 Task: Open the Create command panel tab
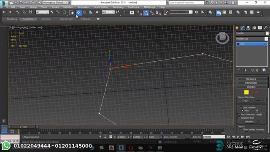click(x=237, y=28)
